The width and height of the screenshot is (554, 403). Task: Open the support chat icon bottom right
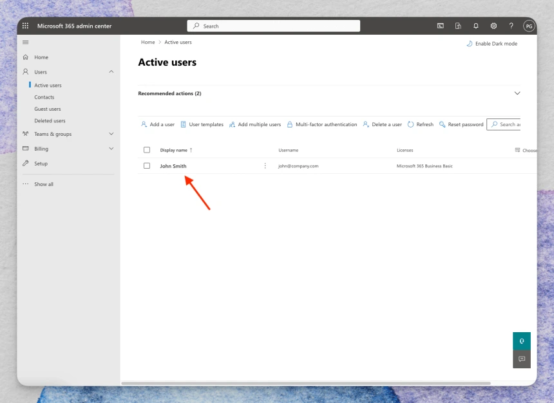click(x=521, y=359)
